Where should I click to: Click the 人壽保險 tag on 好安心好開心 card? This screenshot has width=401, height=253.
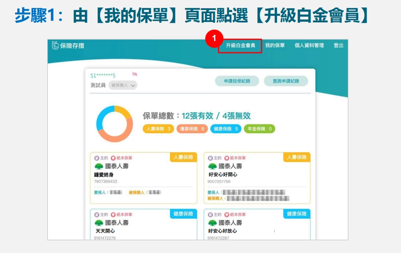[x=296, y=157]
